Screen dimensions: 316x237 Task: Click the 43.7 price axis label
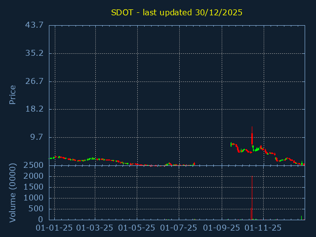[34, 25]
